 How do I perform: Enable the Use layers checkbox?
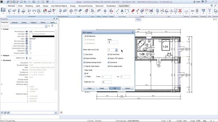[x=84, y=54]
